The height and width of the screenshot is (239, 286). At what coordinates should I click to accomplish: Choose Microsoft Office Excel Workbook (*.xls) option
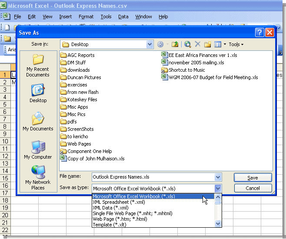(153, 196)
